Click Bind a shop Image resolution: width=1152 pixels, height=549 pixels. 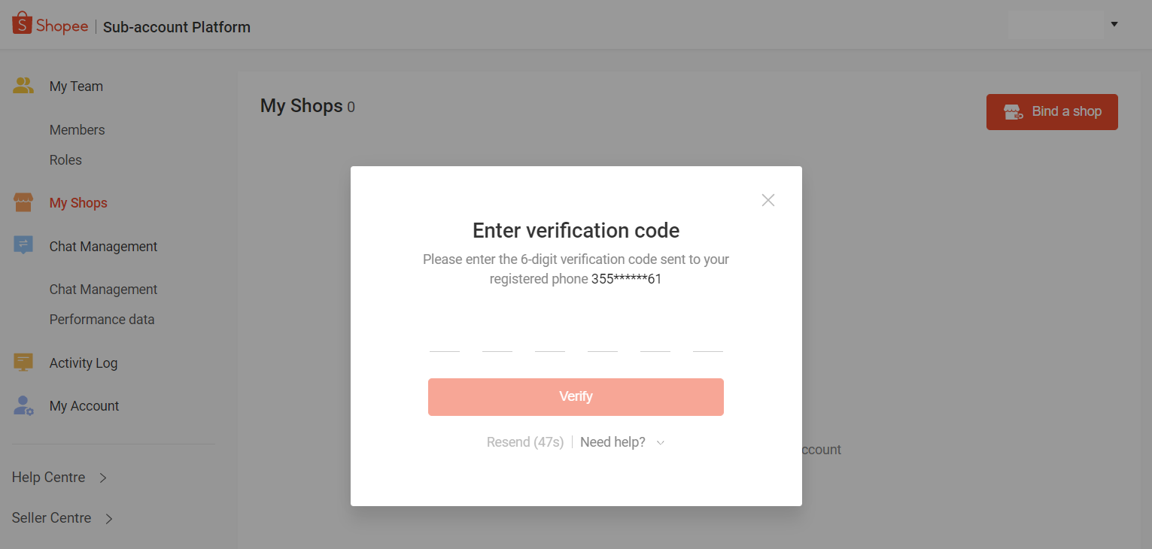coord(1052,111)
